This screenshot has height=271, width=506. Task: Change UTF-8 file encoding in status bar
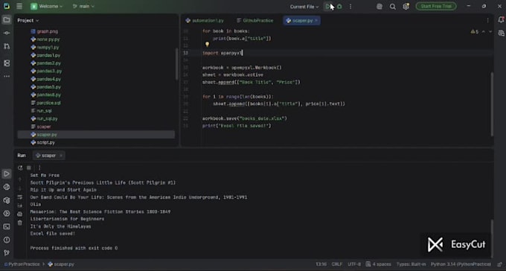354,264
